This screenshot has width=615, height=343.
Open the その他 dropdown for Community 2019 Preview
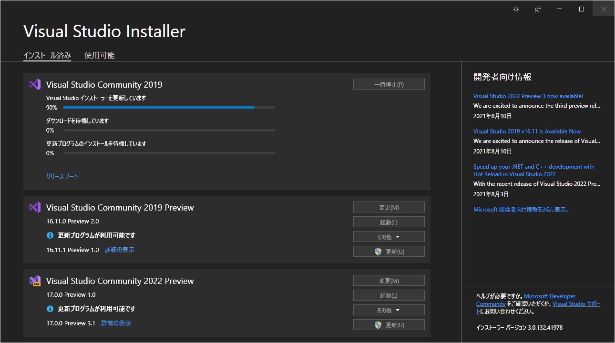(x=389, y=236)
